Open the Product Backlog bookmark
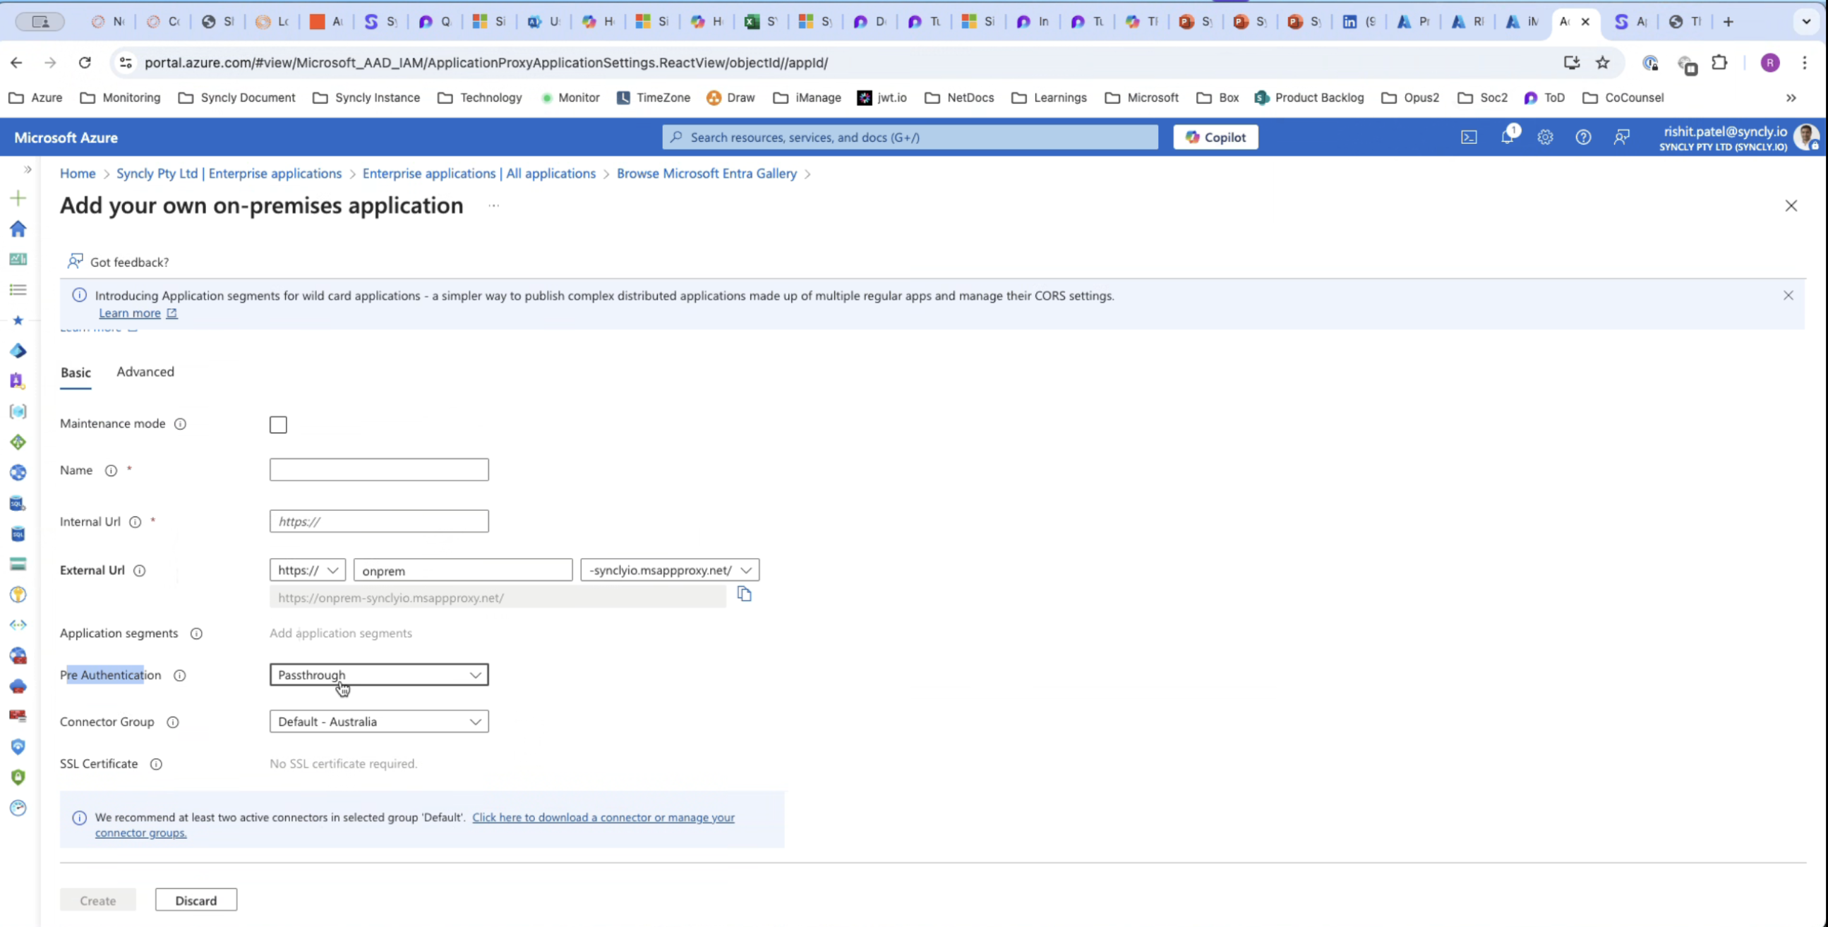This screenshot has height=927, width=1828. point(1309,98)
